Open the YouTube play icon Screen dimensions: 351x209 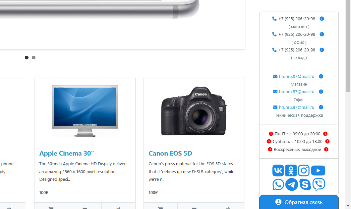[x=318, y=171]
